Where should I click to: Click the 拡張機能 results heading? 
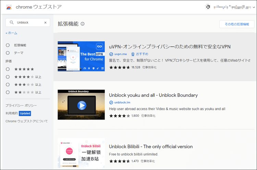tap(68, 24)
